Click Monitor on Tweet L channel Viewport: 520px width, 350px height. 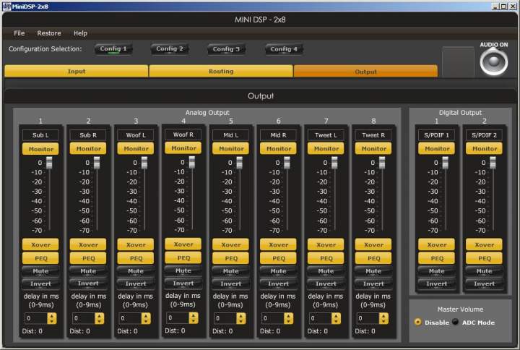[326, 149]
